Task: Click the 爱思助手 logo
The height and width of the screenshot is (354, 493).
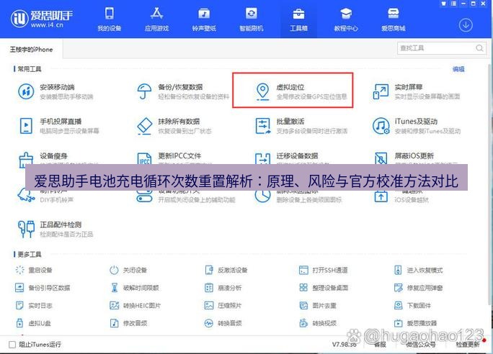Action: point(42,19)
